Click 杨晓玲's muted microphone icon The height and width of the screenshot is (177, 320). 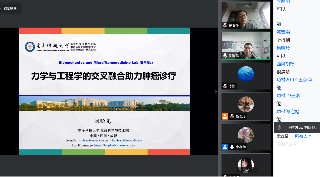pyautogui.click(x=232, y=116)
